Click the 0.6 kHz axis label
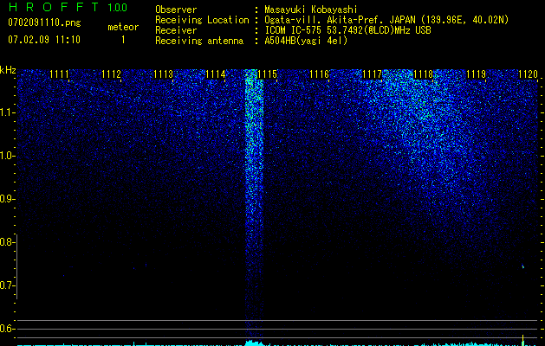 pos(6,329)
